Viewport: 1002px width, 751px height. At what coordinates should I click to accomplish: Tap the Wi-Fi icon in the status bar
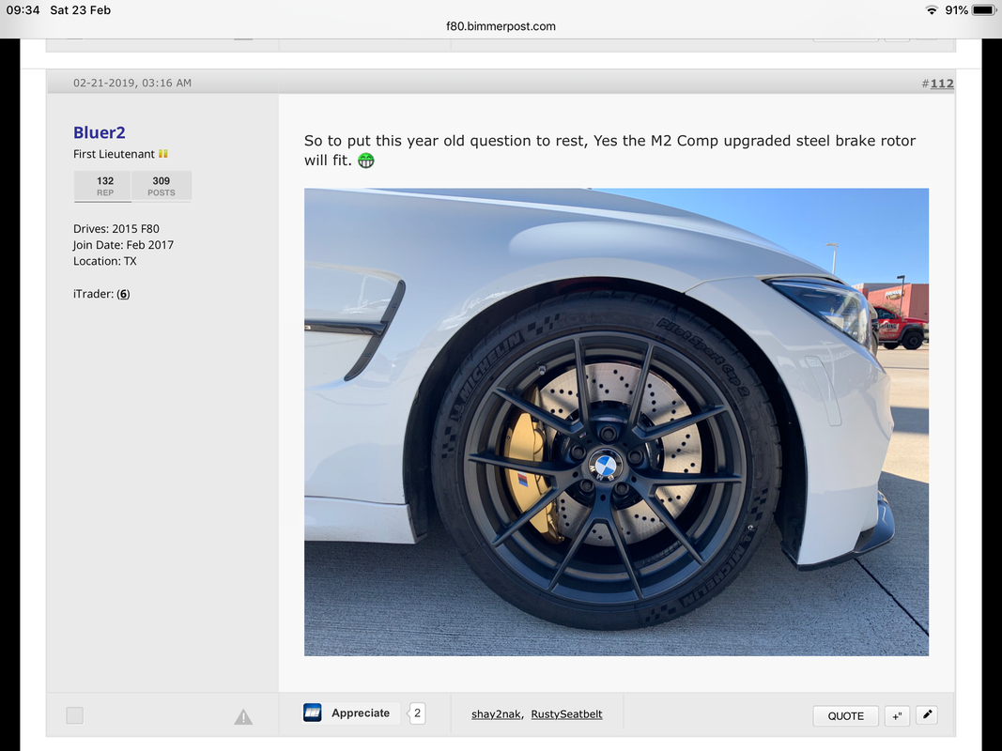click(x=932, y=10)
